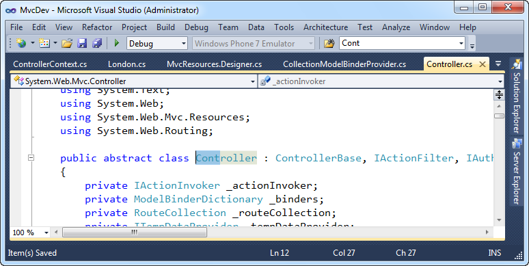Screen dimensions: 529x266
Task: Open the Server Explorer side panel
Action: (x=516, y=172)
